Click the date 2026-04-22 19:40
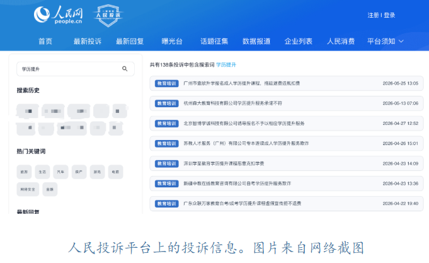The image size is (429, 263). [x=400, y=204]
